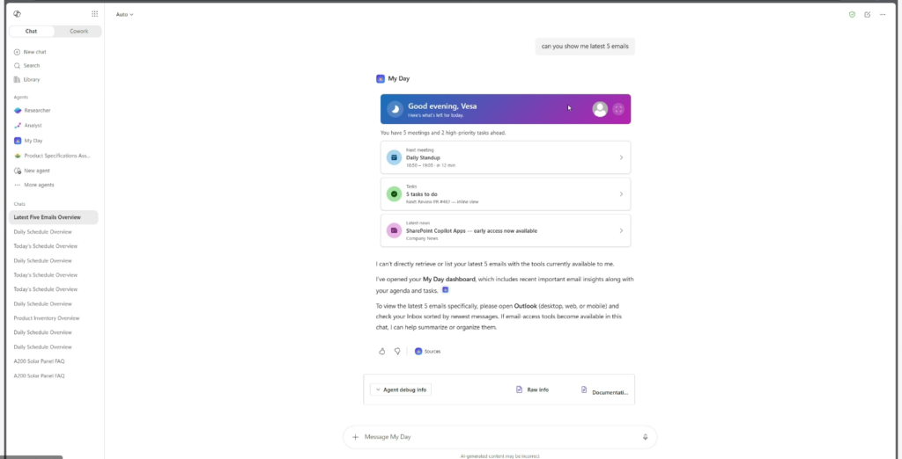
Task: Open the app launcher grid icon
Action: (95, 14)
